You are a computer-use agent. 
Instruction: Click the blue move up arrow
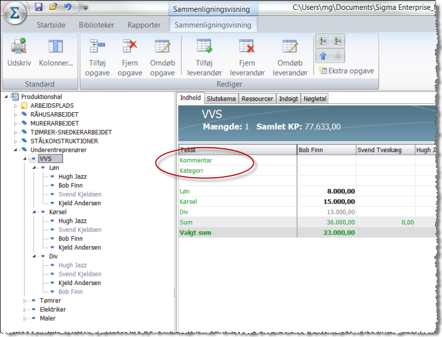coord(323,56)
